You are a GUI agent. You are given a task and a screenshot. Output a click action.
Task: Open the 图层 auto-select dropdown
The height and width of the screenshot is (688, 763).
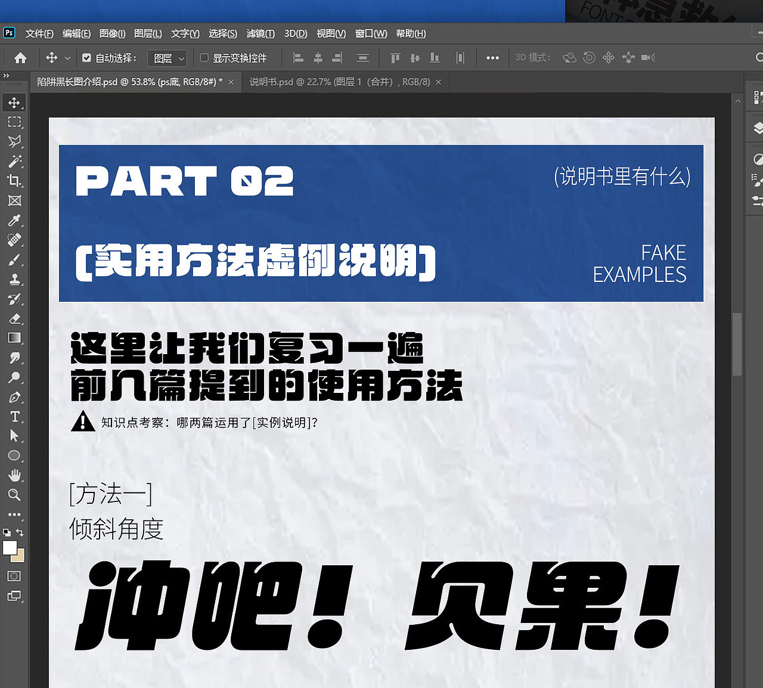tap(167, 58)
